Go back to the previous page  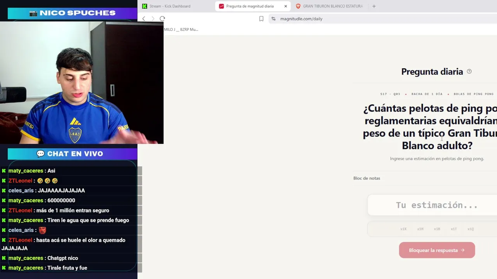pos(144,19)
